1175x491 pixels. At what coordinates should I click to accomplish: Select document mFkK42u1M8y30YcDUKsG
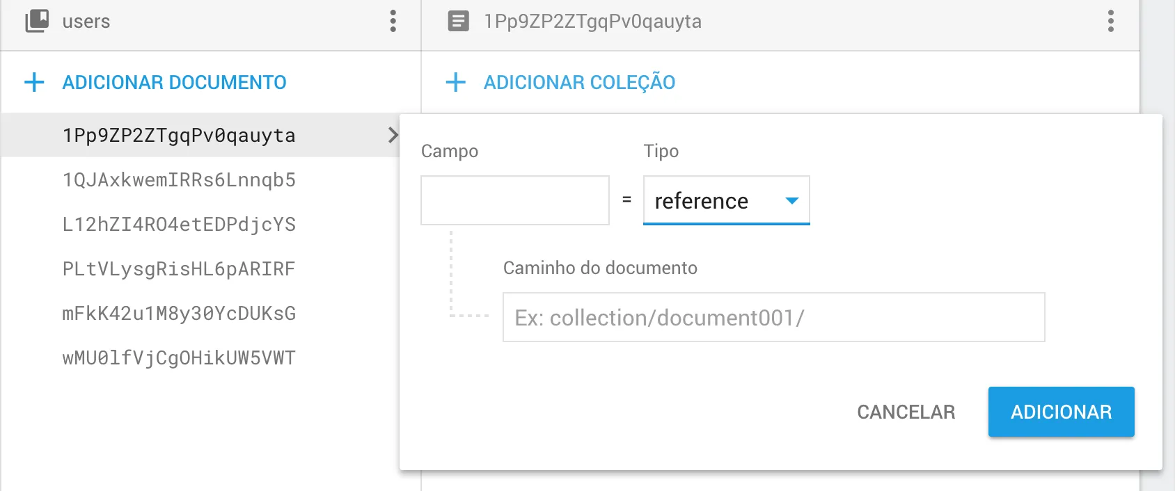coord(179,314)
